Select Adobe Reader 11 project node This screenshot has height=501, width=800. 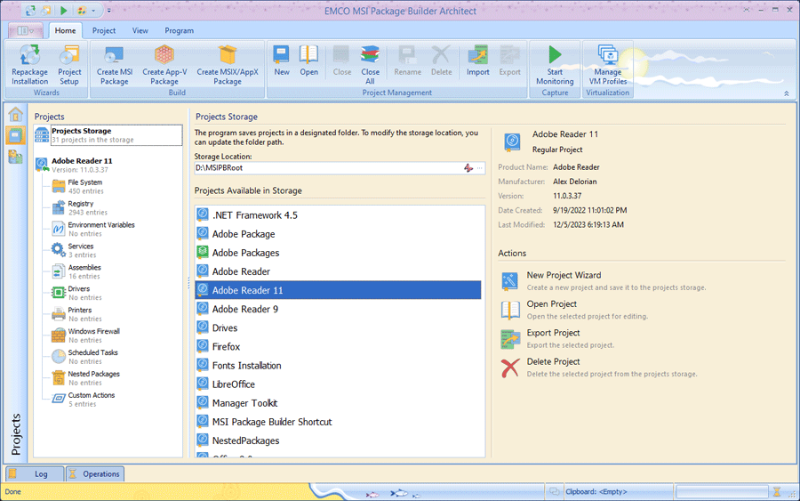coord(82,165)
